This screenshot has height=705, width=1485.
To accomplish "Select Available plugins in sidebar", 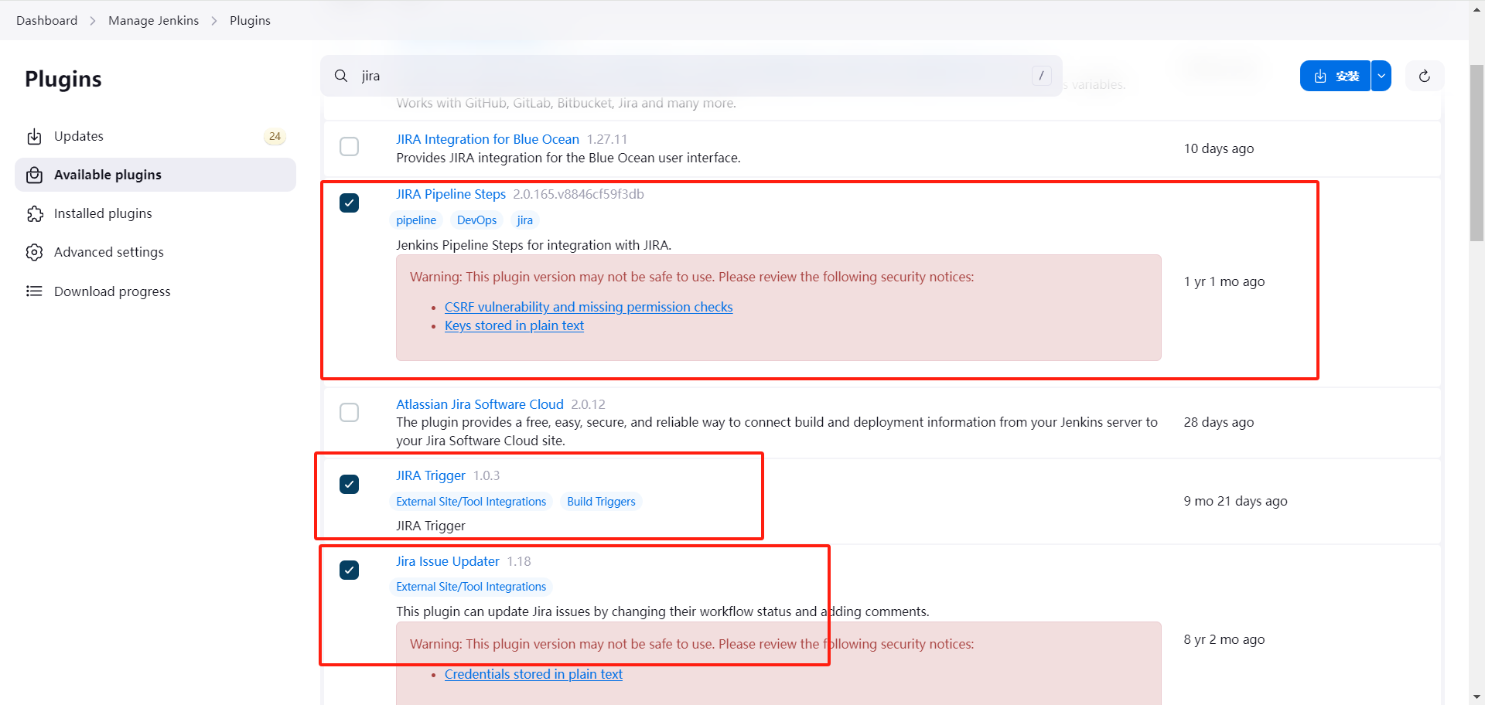I will pos(155,175).
